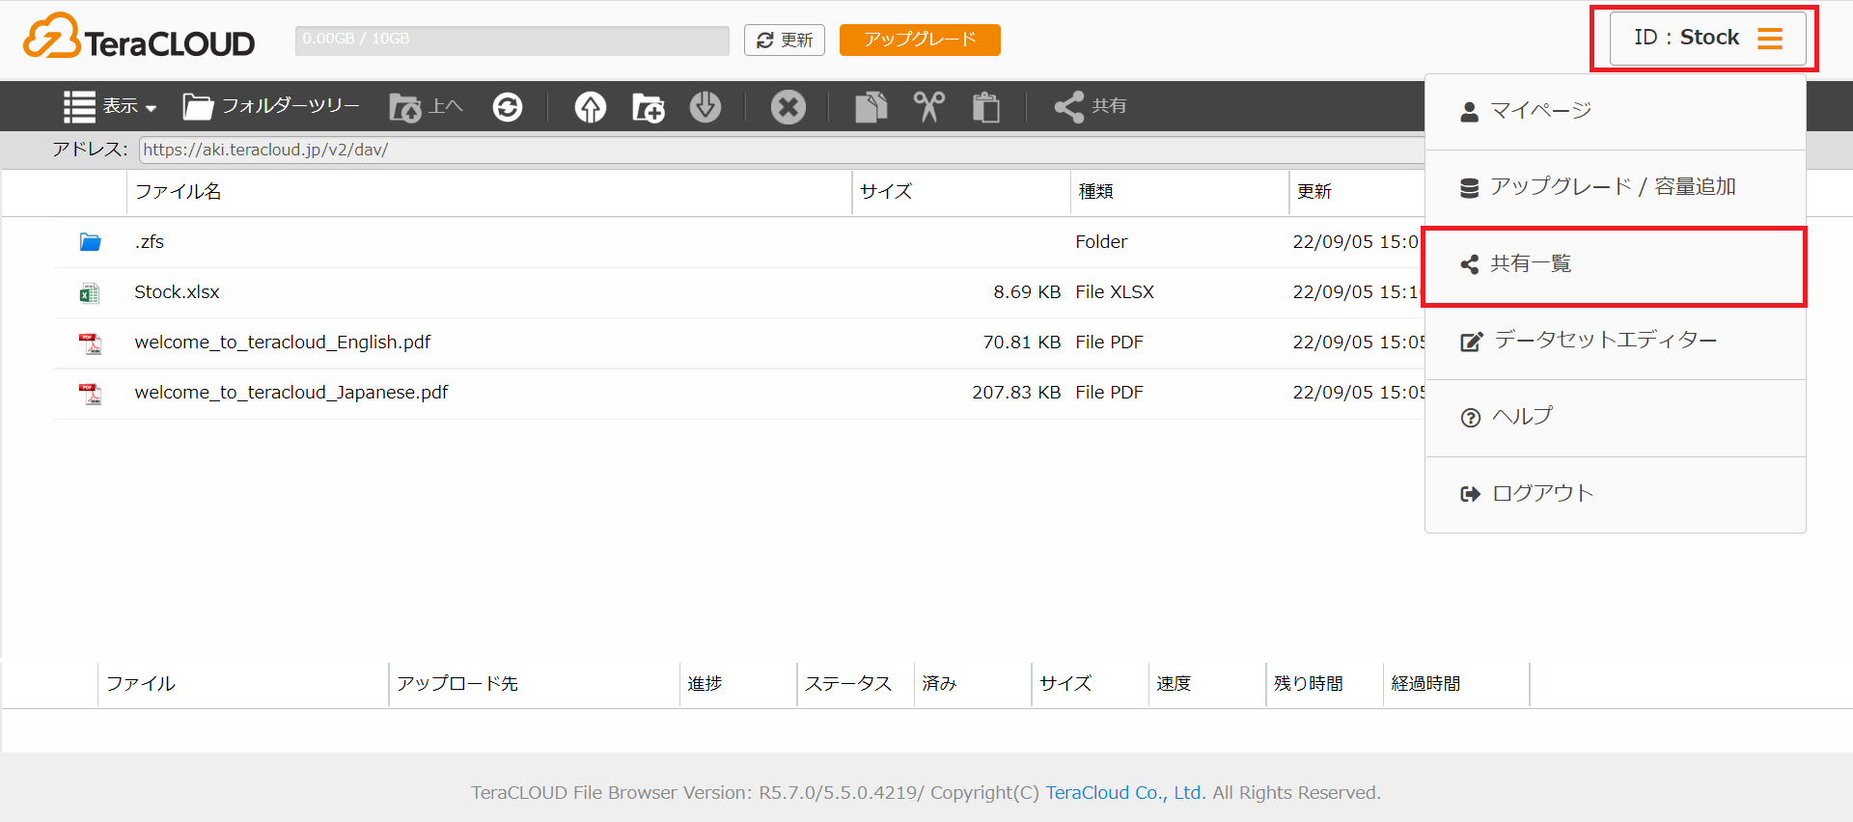This screenshot has height=822, width=1853.
Task: Open the 表示 view dropdown
Action: click(110, 106)
